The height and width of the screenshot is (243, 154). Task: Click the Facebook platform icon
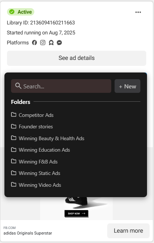pos(34,43)
